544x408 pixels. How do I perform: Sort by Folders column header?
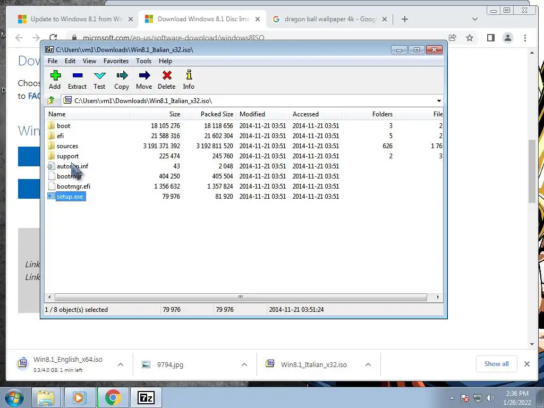[x=369, y=114]
